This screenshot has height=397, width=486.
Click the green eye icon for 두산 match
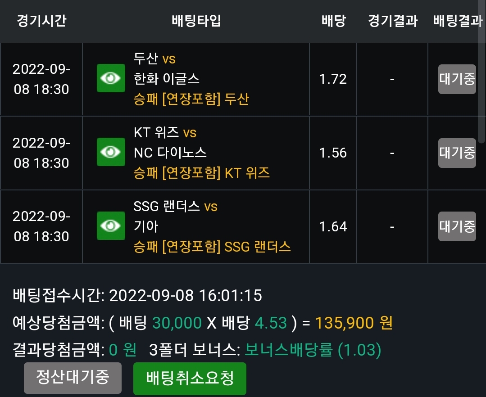111,78
